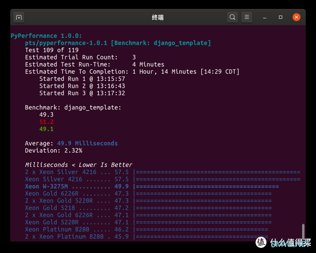Close the terminal window
Screen dimensions: 316x253
pyautogui.click(x=296, y=17)
